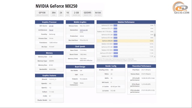The height and width of the screenshot is (108, 192).
Task: Click the Board Design section header
Action: coord(80,67)
